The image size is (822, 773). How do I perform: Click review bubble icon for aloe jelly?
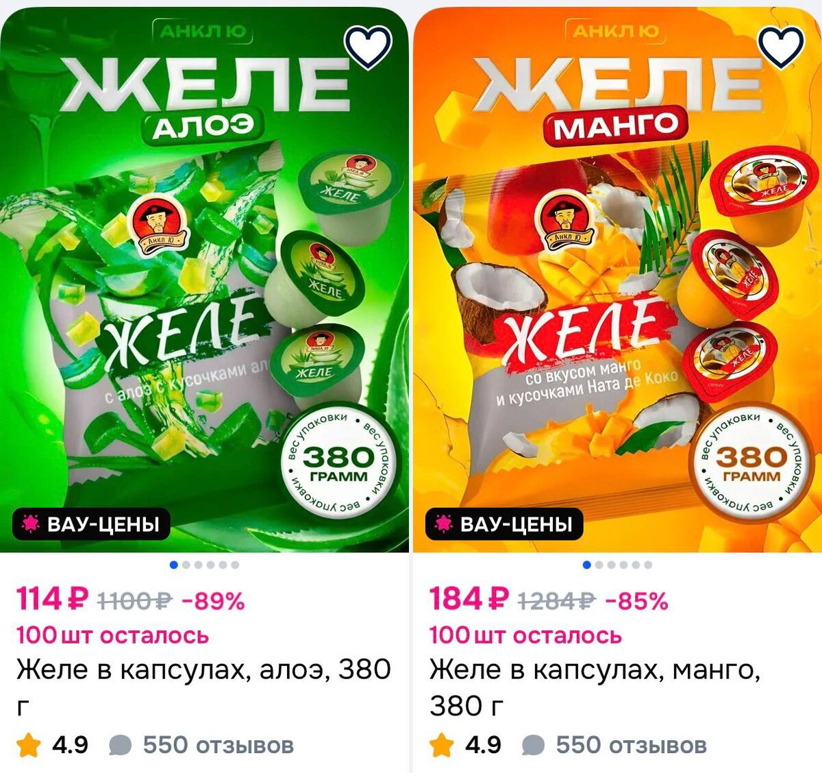[121, 746]
